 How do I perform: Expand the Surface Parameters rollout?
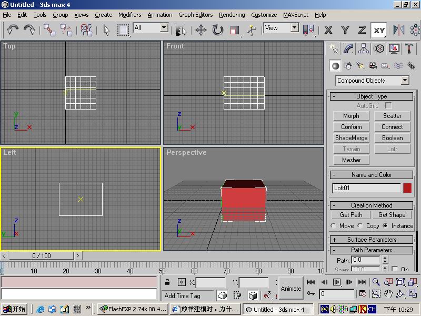(x=372, y=240)
